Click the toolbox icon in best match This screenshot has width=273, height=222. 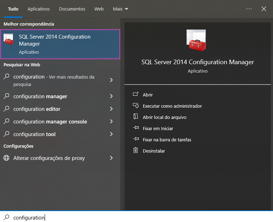point(8,39)
